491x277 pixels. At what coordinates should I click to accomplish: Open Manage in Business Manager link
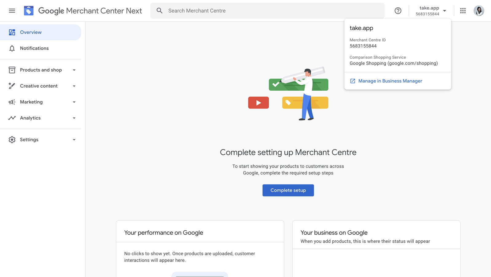click(x=390, y=81)
